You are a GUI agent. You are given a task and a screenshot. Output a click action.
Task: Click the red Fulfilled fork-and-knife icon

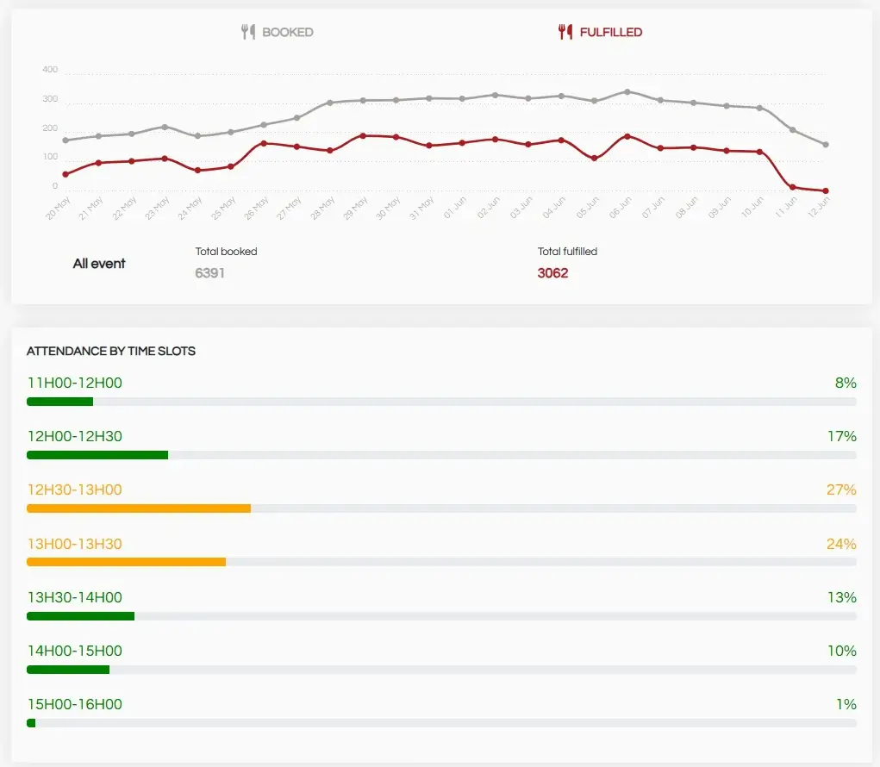click(565, 32)
